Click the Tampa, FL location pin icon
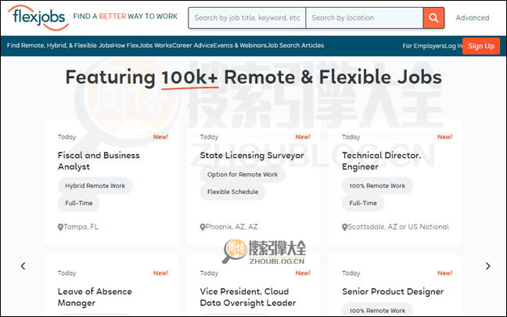Screen dimensions: 507x317 [x=61, y=227]
